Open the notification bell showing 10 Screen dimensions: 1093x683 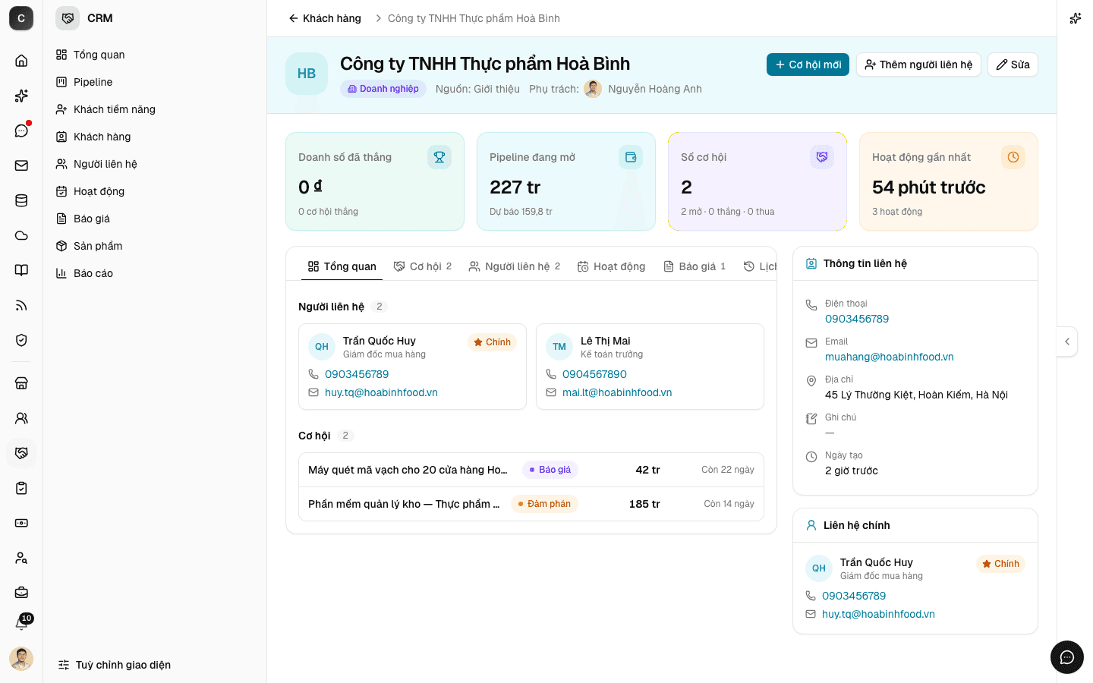click(x=21, y=624)
